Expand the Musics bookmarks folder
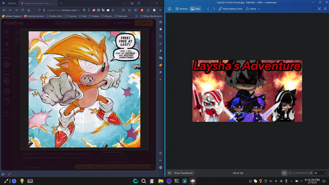The height and width of the screenshot is (185, 329). pyautogui.click(x=107, y=16)
